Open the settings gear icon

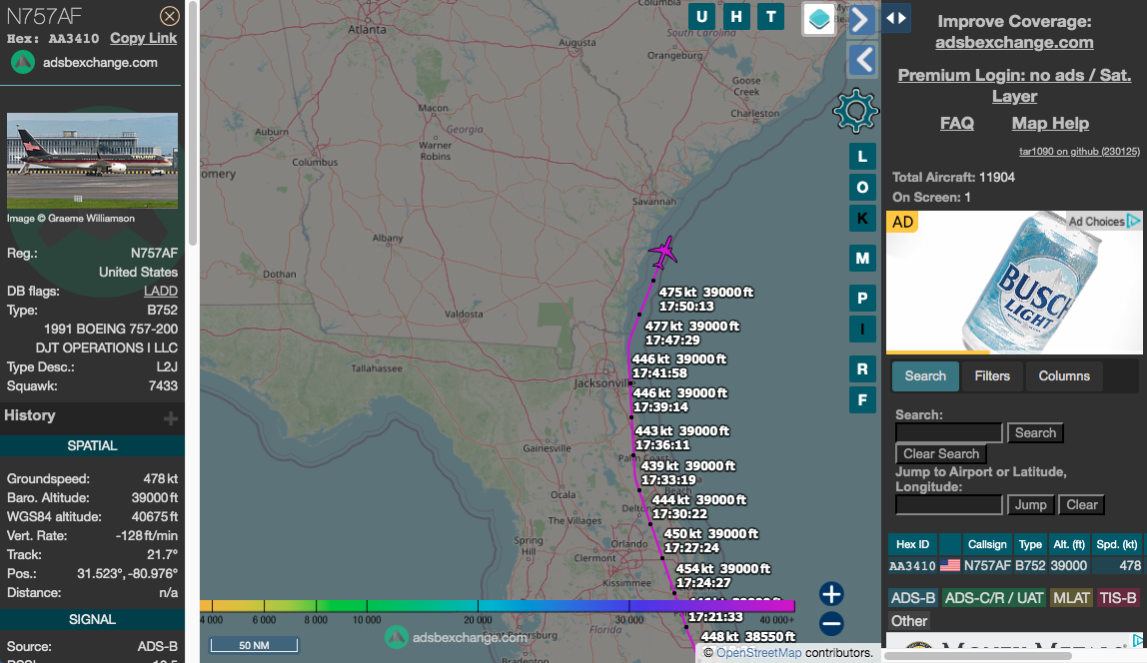coord(855,111)
